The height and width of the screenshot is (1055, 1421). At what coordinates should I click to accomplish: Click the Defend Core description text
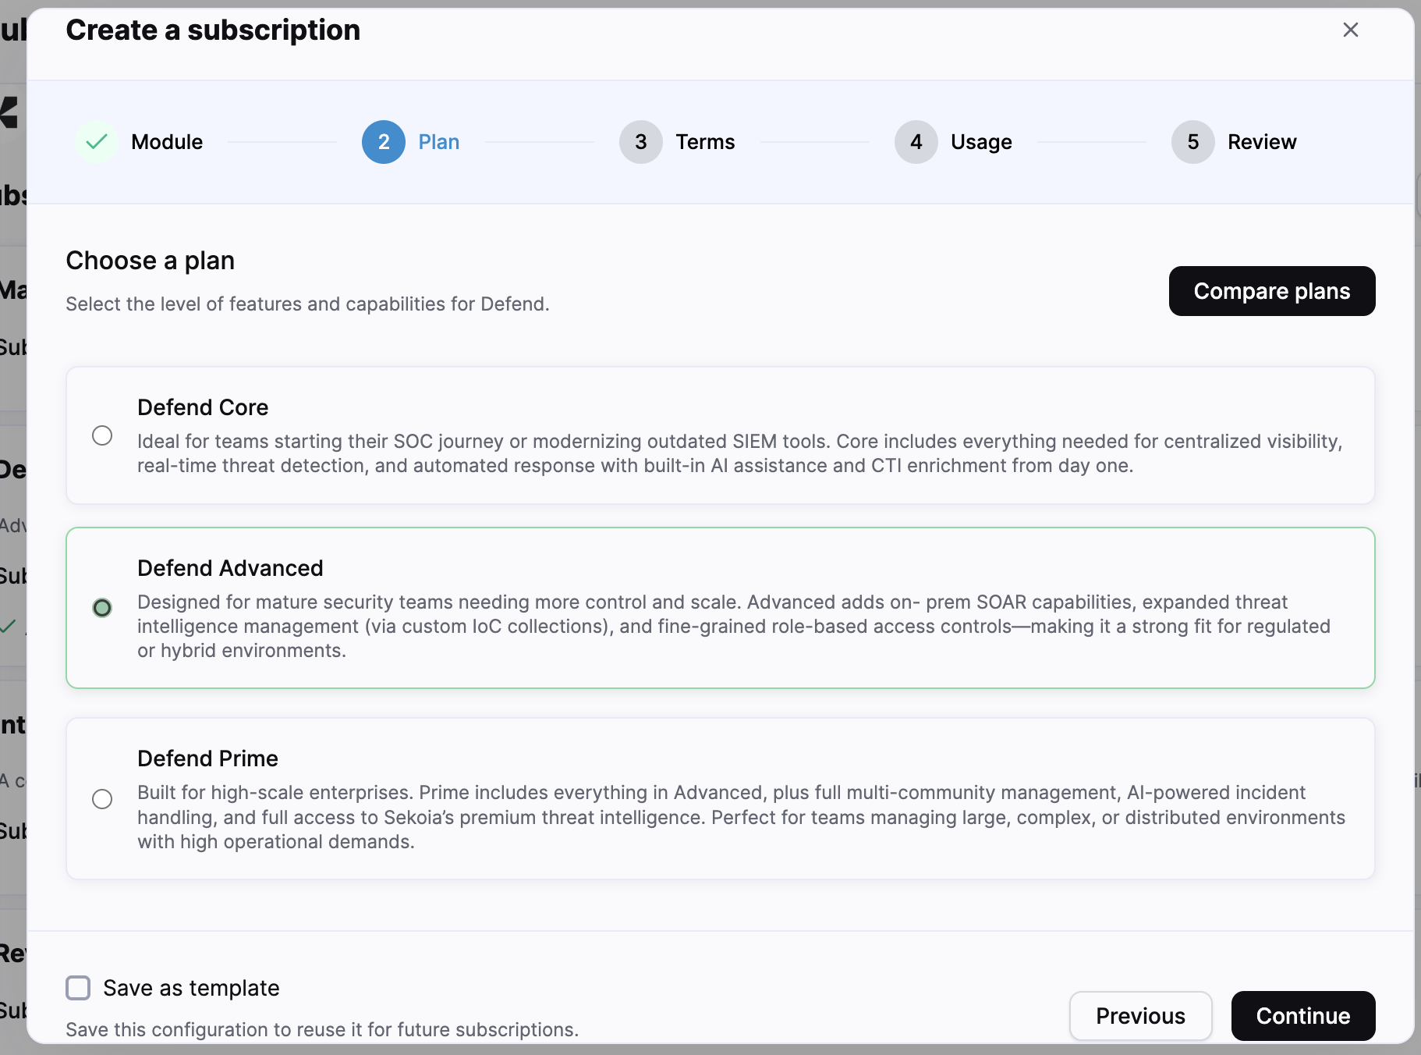pyautogui.click(x=739, y=453)
